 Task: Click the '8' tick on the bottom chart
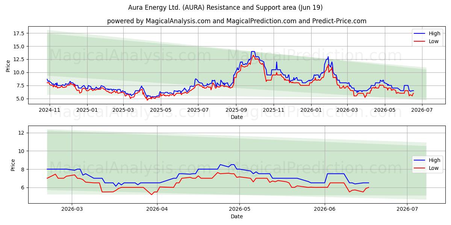[23, 169]
